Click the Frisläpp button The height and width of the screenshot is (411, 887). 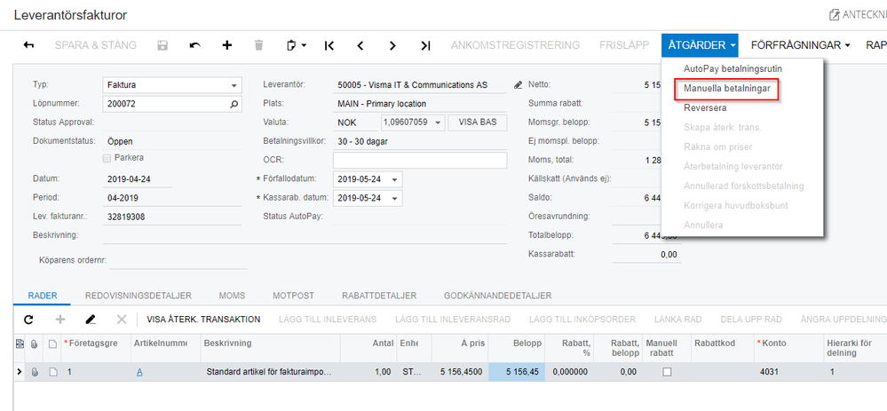pos(624,45)
